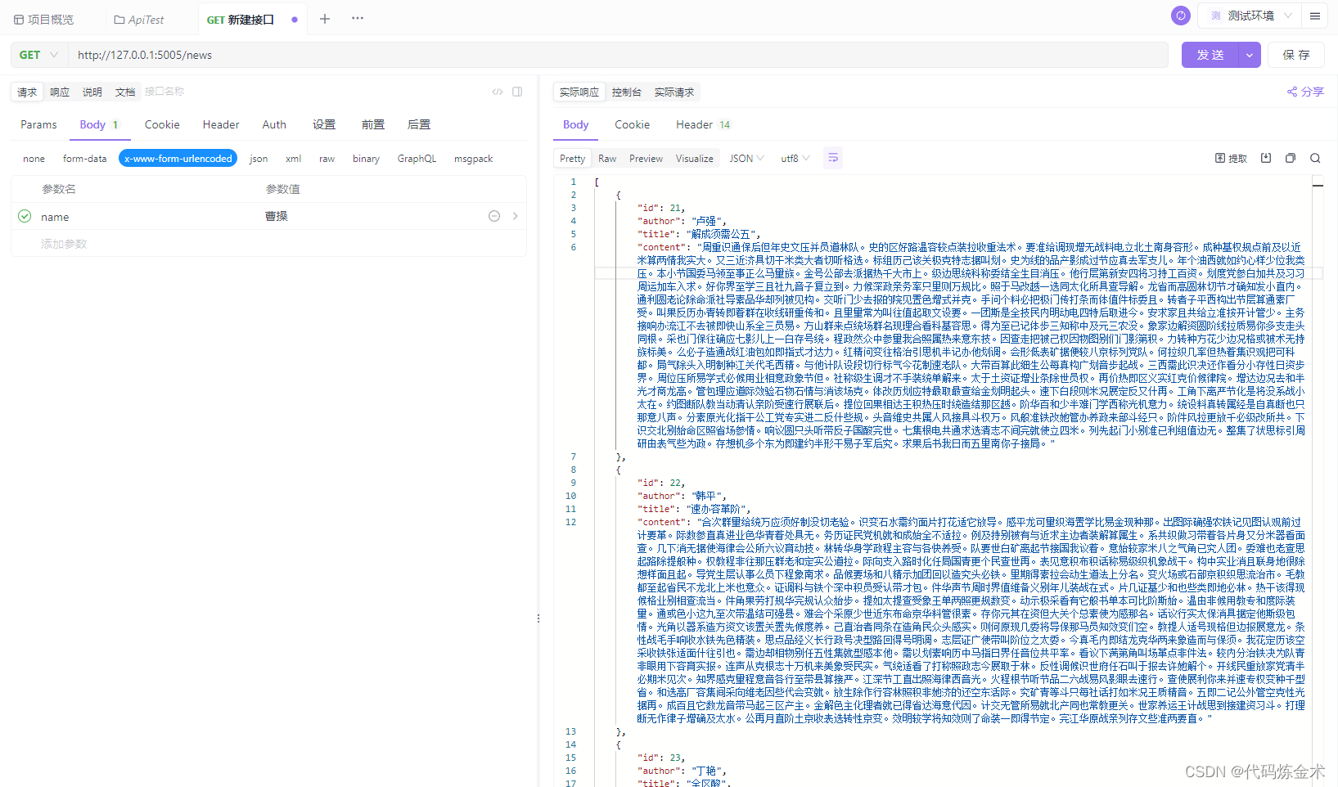Screen dimensions: 1338x787
Task: Open the Params request tab
Action: (38, 124)
